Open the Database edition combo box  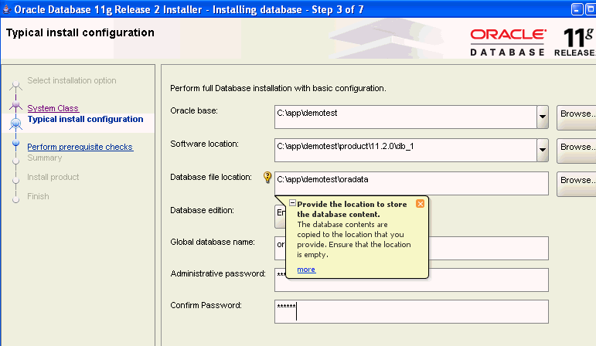coord(280,216)
